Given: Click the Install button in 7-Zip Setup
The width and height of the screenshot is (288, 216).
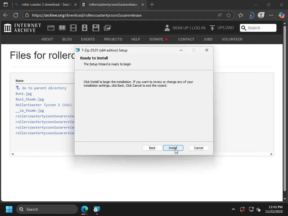Looking at the screenshot, I should click(x=173, y=148).
